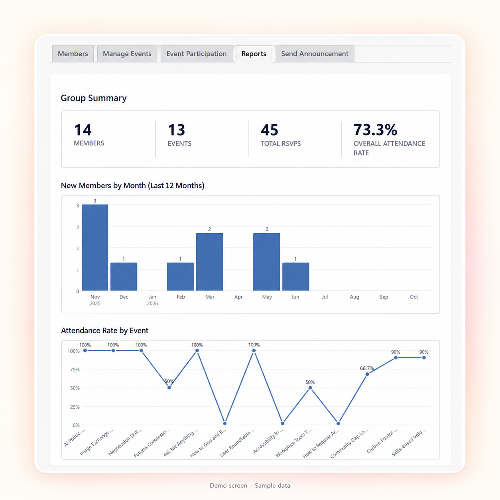The height and width of the screenshot is (500, 500).
Task: Click the Carbon Footpr... 90% data point
Action: coord(396,358)
